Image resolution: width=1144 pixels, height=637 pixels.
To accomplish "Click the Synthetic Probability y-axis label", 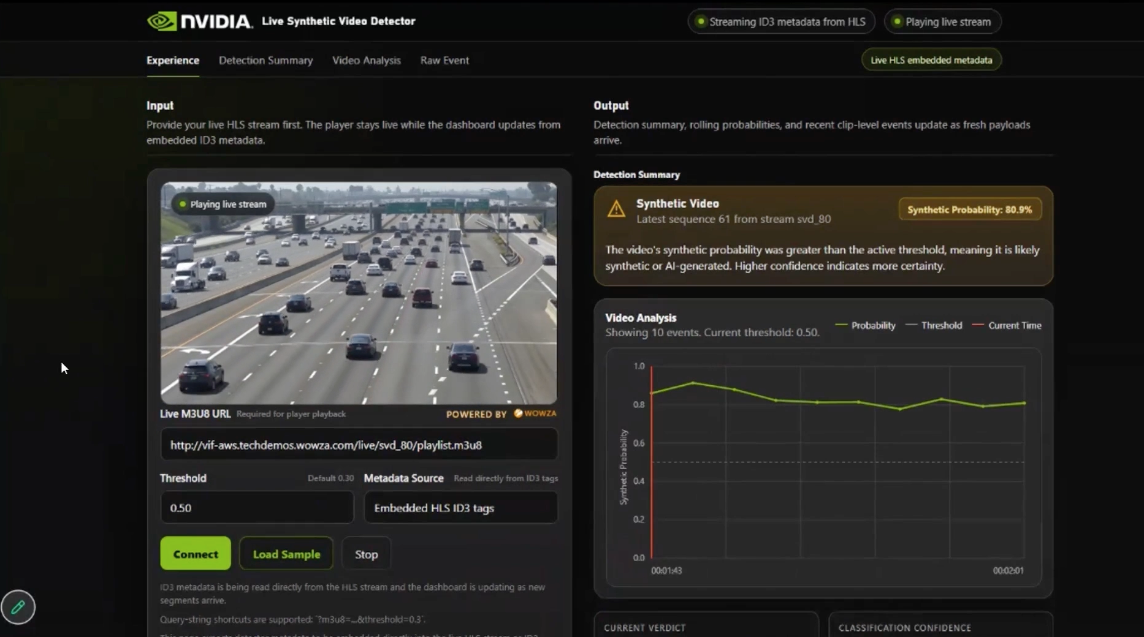I will [x=623, y=467].
